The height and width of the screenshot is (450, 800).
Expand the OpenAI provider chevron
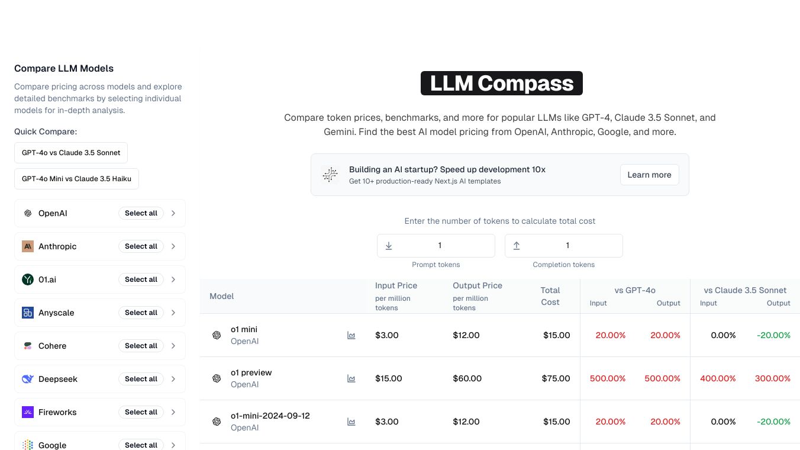[x=173, y=213]
